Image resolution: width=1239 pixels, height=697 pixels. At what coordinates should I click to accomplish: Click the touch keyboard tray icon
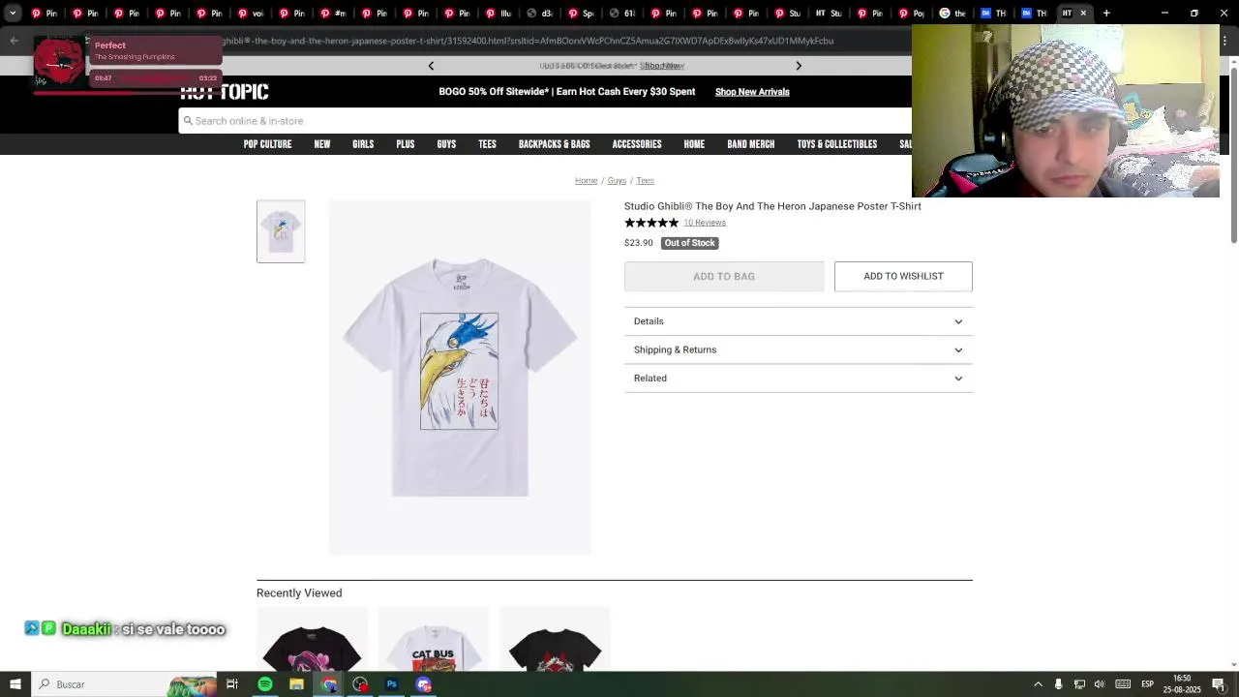(1123, 684)
